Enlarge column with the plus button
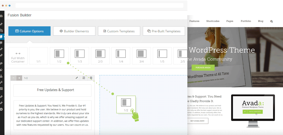Screen dimensions: 283x135 click(19, 78)
